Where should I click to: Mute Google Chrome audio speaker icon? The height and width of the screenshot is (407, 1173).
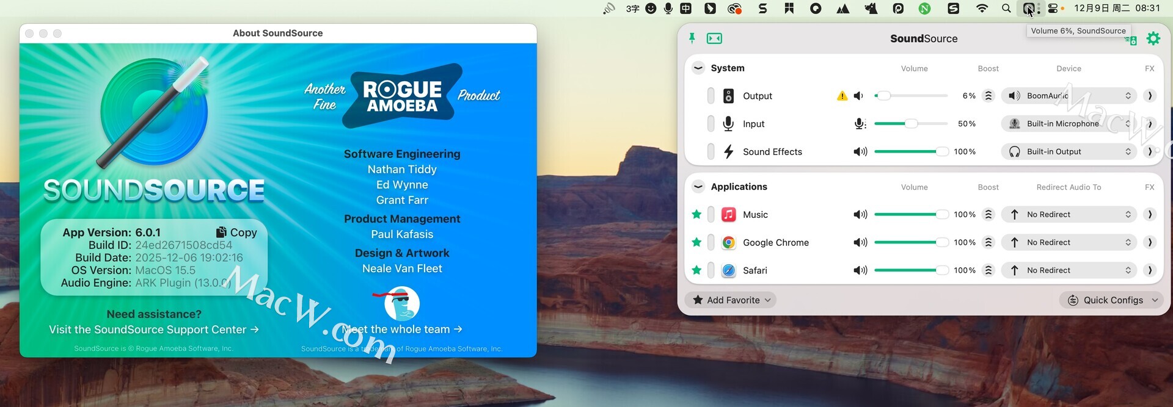click(860, 242)
